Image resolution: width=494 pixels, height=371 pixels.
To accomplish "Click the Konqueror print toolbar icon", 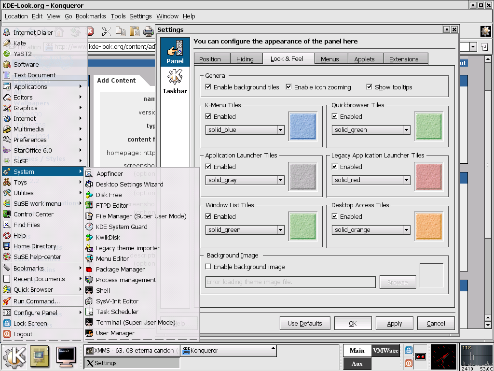I will (149, 31).
